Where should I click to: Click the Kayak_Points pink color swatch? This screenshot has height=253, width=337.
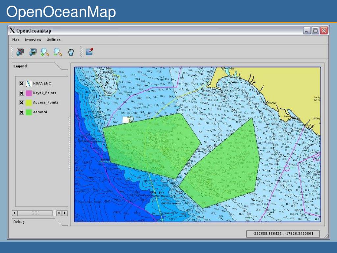(29, 93)
